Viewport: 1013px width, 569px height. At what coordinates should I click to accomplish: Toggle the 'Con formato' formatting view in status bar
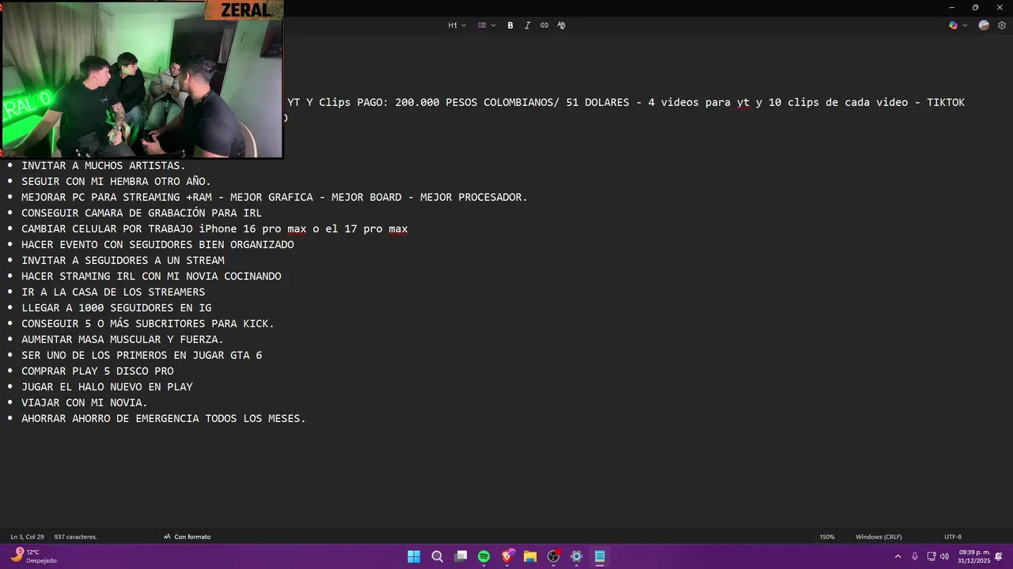[x=188, y=537]
